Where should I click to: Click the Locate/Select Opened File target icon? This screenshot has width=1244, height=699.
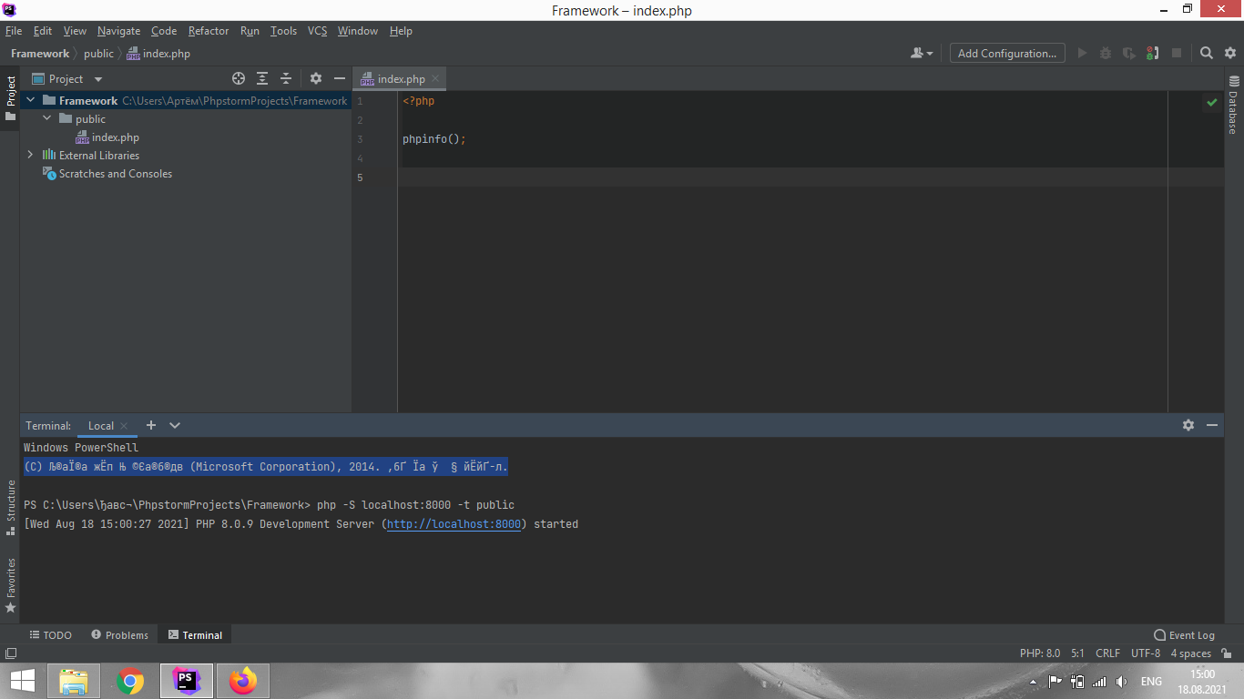point(239,79)
